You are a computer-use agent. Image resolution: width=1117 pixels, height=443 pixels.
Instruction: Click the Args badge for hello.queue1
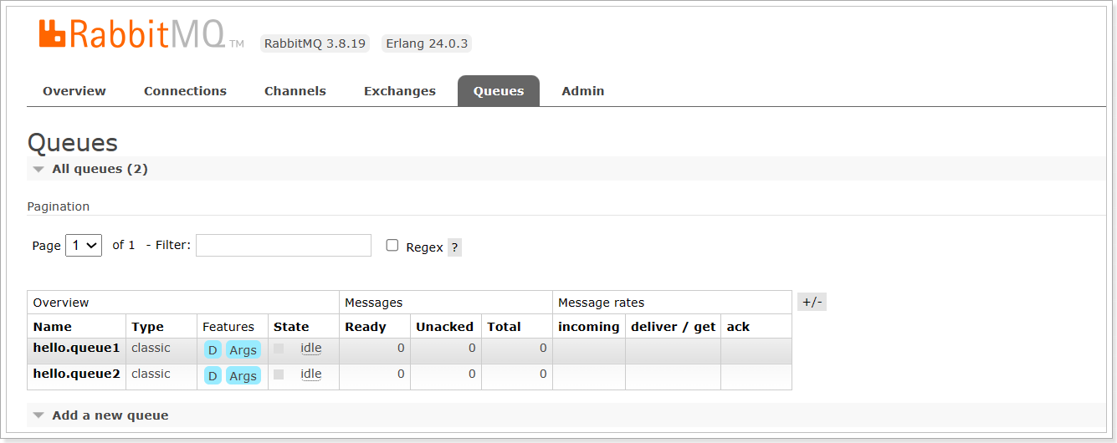[x=243, y=350]
